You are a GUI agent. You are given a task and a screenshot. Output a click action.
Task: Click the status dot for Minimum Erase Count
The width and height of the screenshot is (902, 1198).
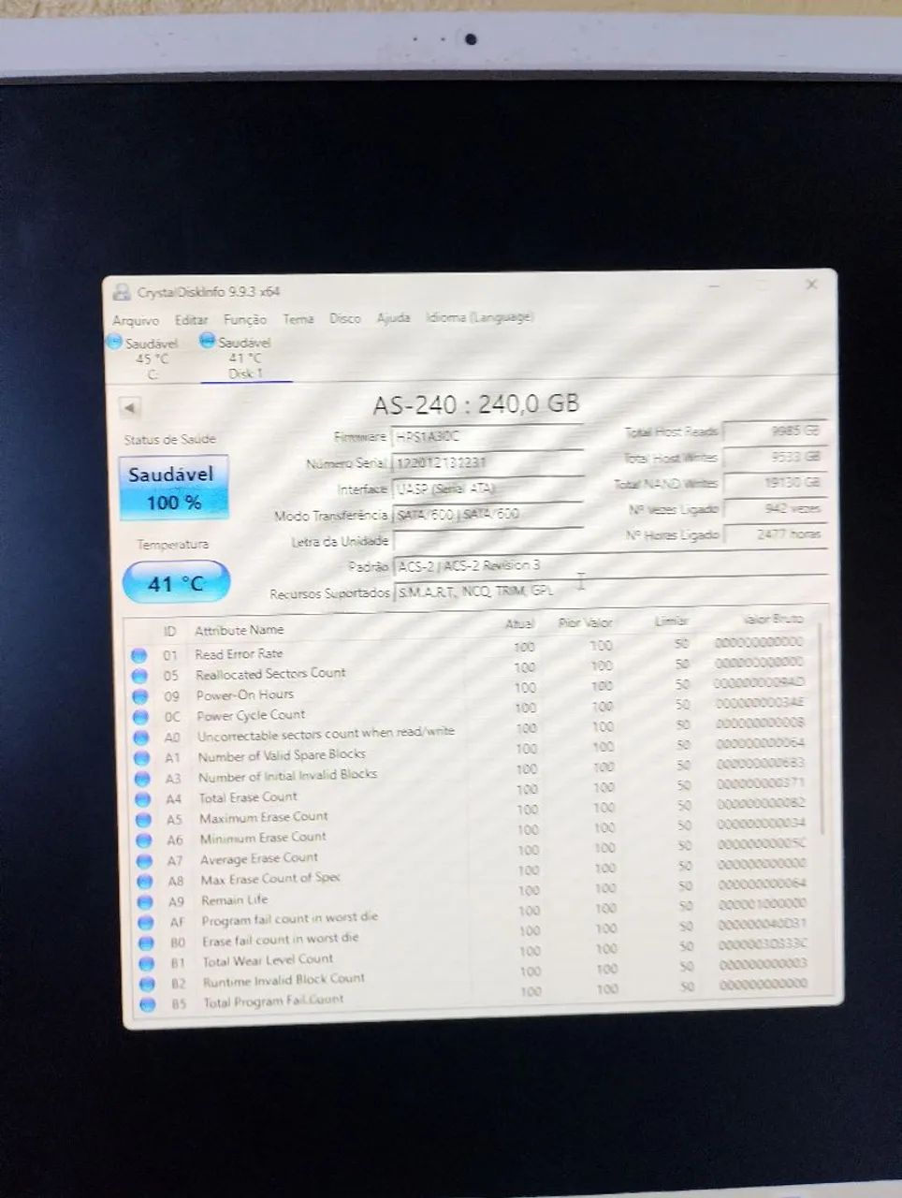coord(144,840)
